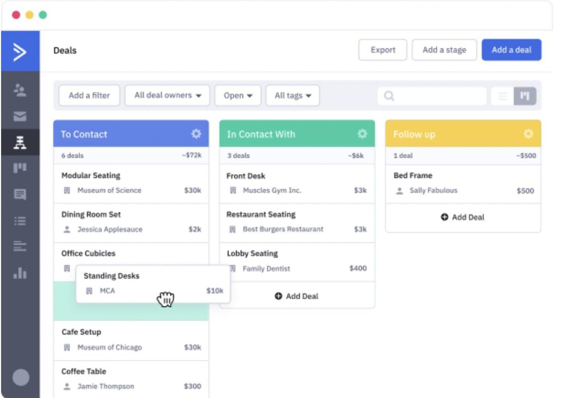Switch to board view toggle
This screenshot has height=398, width=563.
point(525,96)
